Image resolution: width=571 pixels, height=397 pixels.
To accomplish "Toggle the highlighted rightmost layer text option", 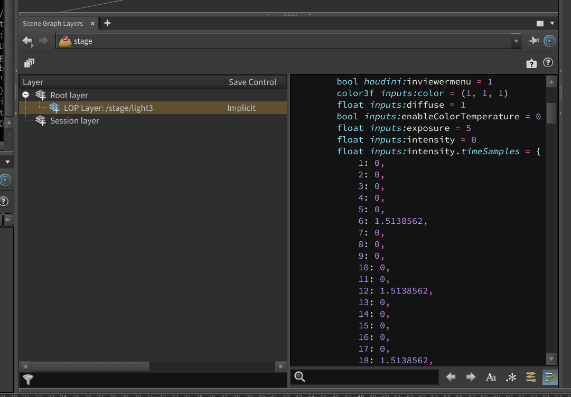I will point(550,377).
